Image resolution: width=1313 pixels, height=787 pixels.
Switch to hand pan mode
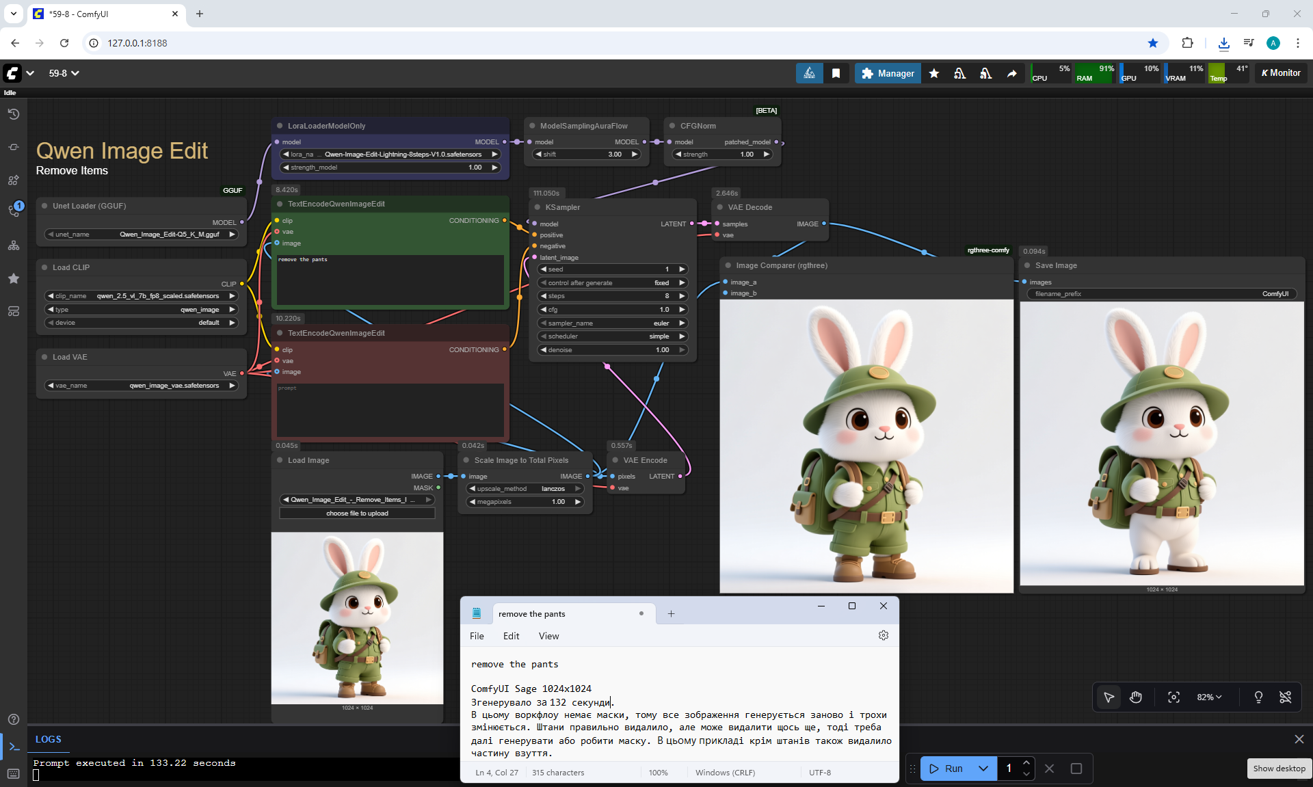pyautogui.click(x=1136, y=697)
